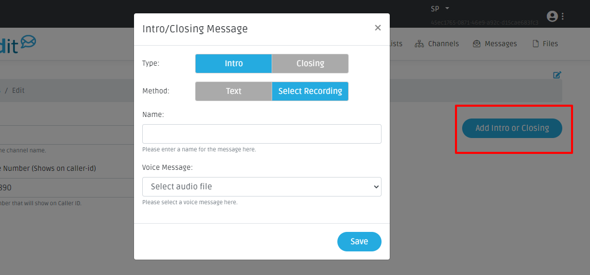Click the Messages envelope icon

477,44
